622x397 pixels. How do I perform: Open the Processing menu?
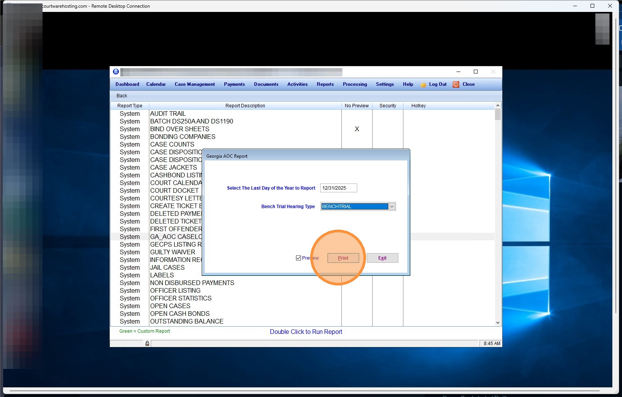[354, 84]
